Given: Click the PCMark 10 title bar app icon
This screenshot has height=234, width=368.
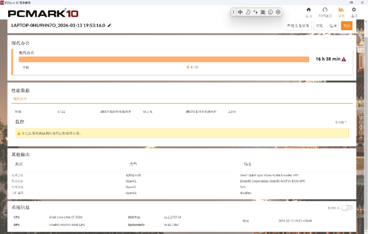Looking at the screenshot, I should pyautogui.click(x=2, y=3).
